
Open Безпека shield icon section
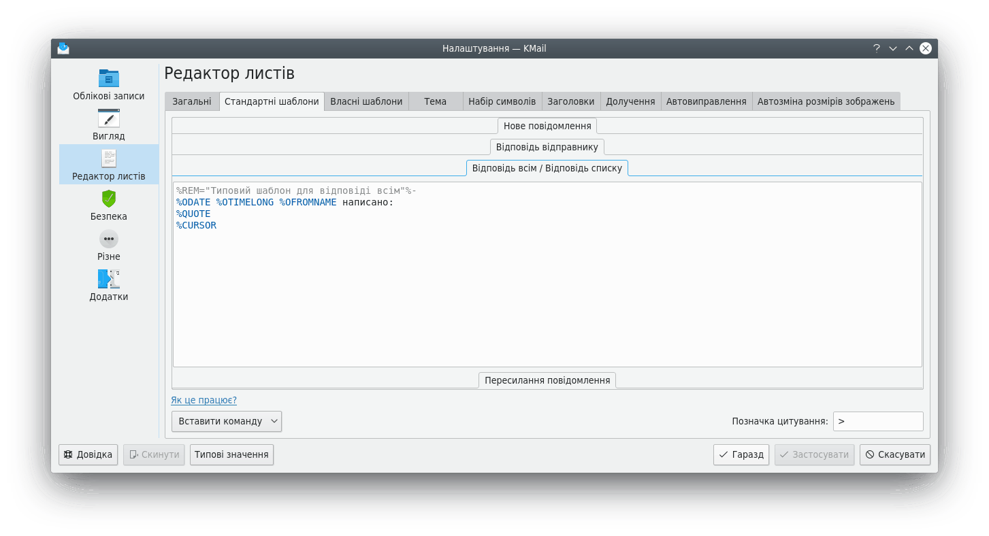[x=108, y=199]
